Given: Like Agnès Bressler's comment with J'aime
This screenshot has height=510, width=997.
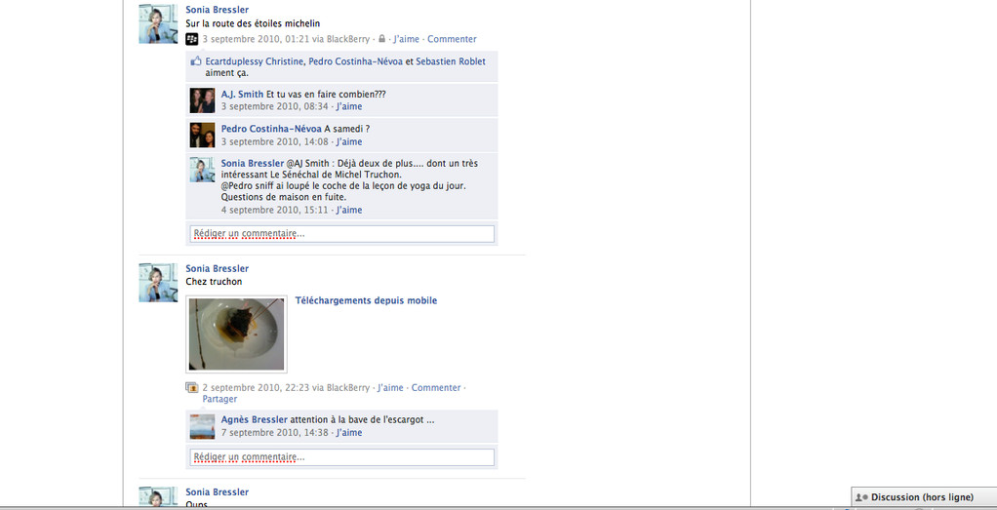Looking at the screenshot, I should (x=349, y=433).
